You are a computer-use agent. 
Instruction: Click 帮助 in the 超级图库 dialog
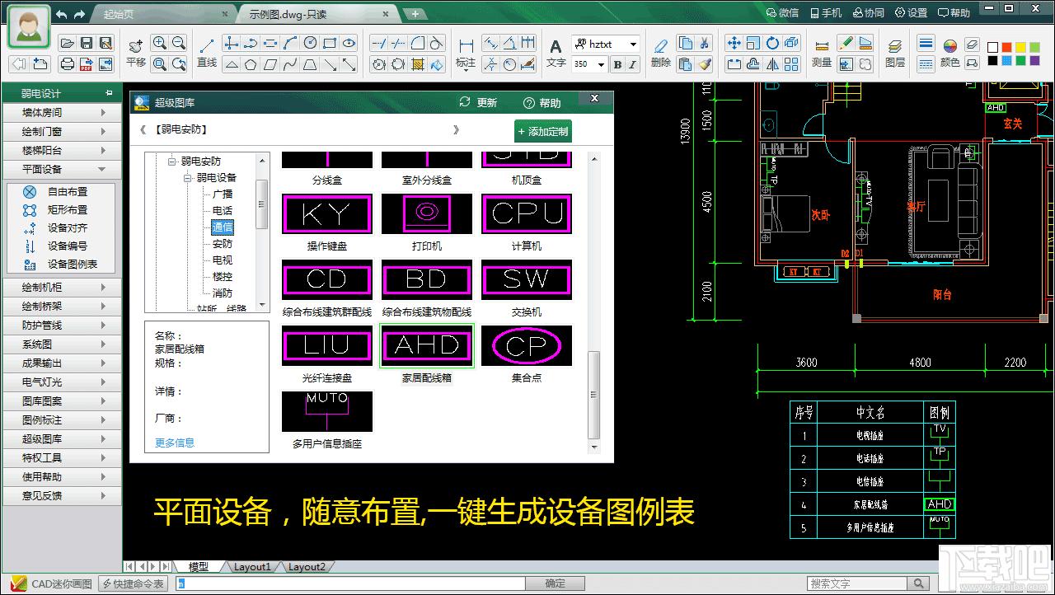point(542,103)
